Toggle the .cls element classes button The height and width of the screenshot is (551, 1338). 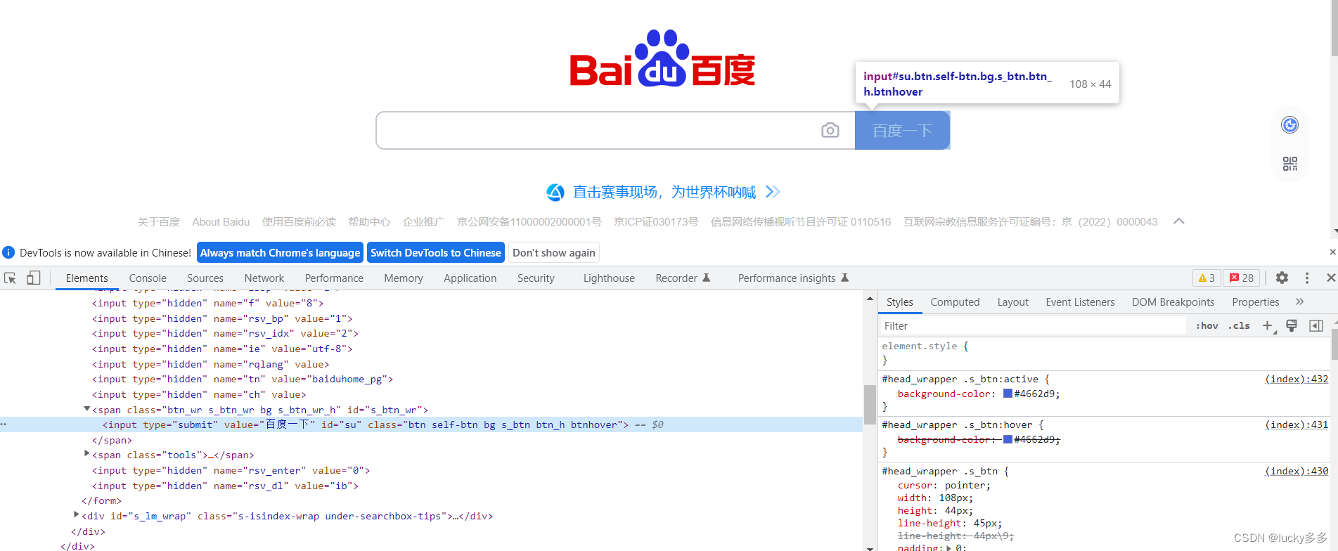pos(1239,326)
